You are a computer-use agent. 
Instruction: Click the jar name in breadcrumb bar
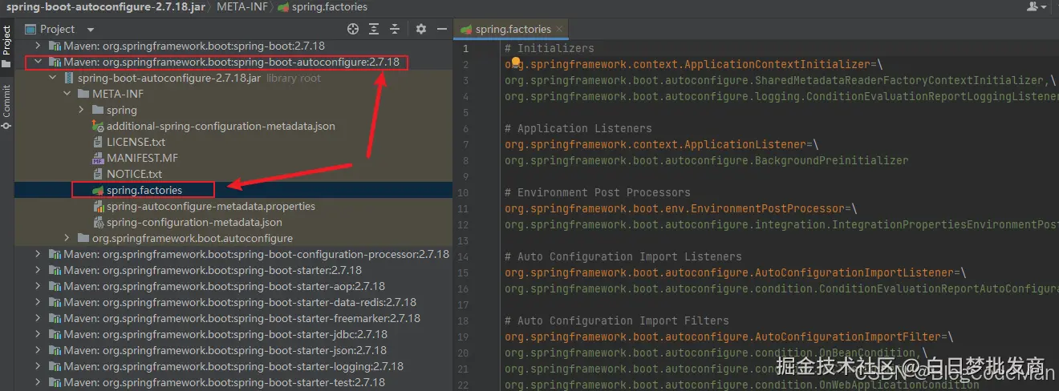tap(105, 6)
